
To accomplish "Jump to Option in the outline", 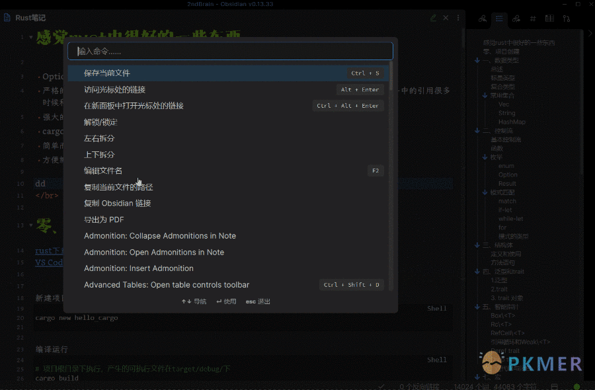I will 508,175.
